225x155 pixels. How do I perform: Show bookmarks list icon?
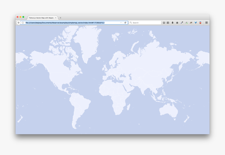(168, 23)
